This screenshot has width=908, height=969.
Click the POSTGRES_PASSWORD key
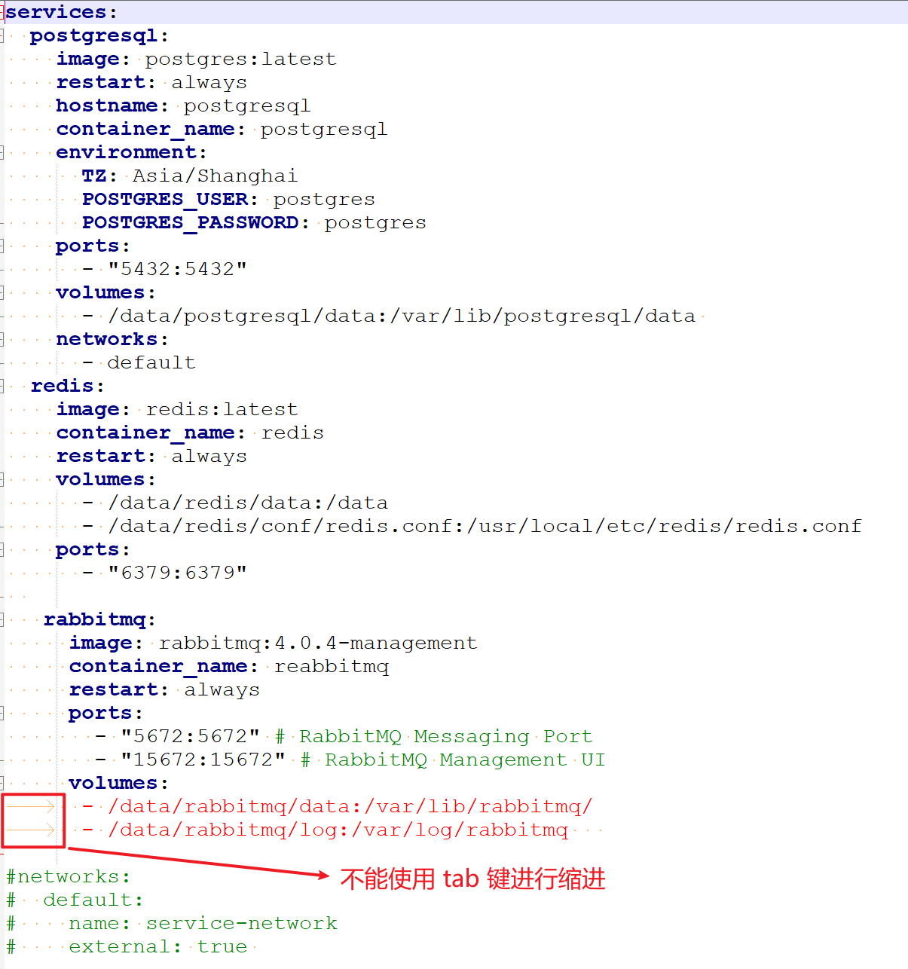[190, 222]
